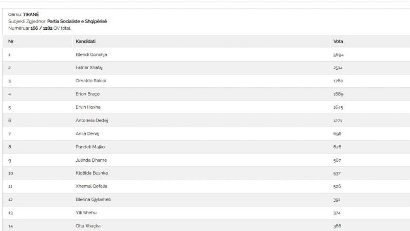This screenshot has width=410, height=231.
Task: Select candidate Blerina Gjylameti
Action: point(94,199)
